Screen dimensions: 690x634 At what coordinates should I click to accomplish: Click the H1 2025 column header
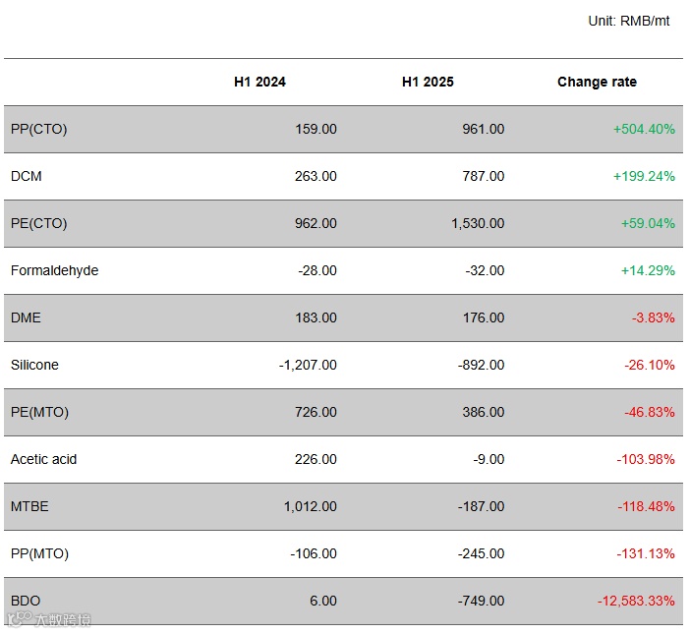coord(428,82)
